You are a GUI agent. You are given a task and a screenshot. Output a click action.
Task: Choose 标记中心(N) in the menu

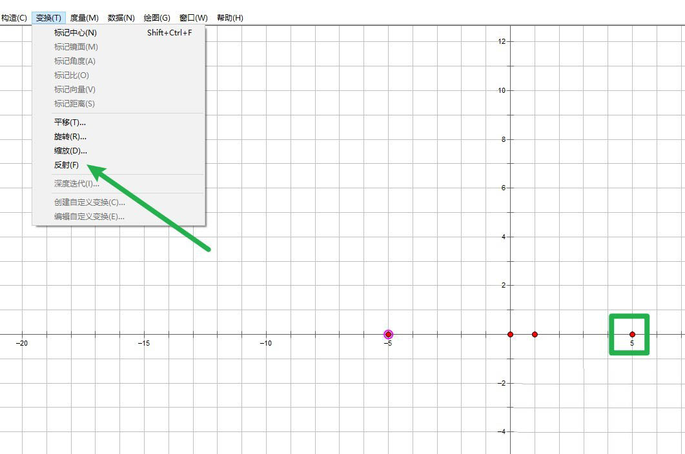point(118,33)
